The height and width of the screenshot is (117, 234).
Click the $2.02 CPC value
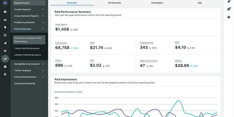coord(96,65)
